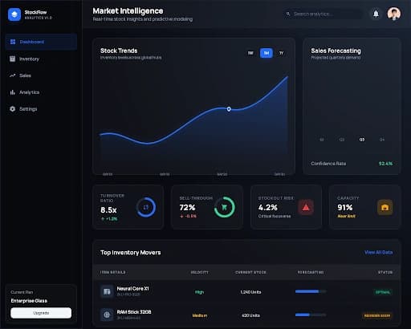Click the Stockout Risk red warning icon

pos(306,207)
